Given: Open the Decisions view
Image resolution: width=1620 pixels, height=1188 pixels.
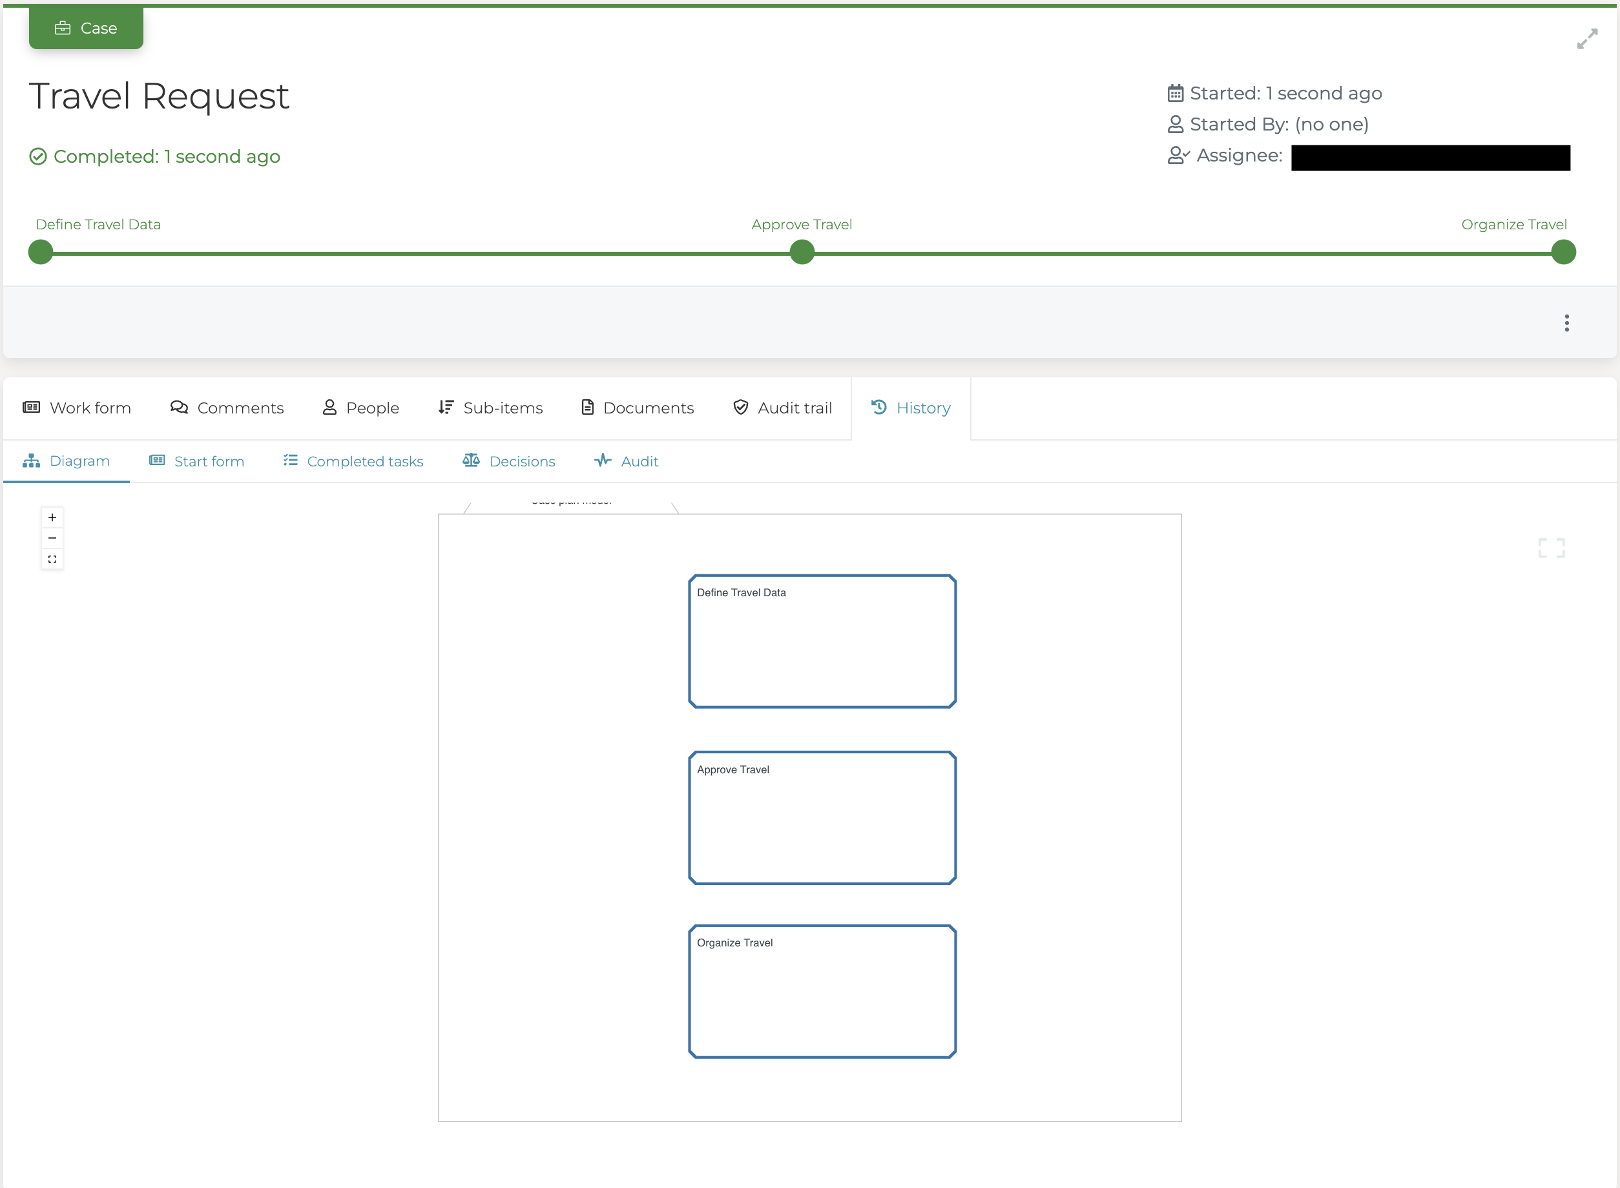Looking at the screenshot, I should click(509, 461).
